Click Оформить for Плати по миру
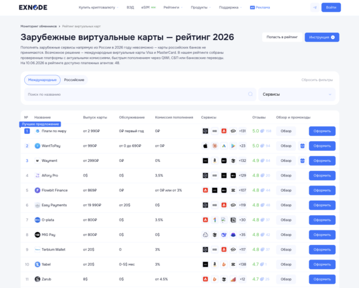Image resolution: width=359 pixels, height=288 pixels. 322,131
